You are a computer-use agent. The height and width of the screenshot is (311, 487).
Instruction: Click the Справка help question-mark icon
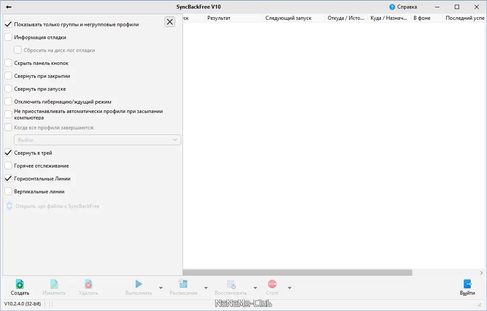click(392, 7)
